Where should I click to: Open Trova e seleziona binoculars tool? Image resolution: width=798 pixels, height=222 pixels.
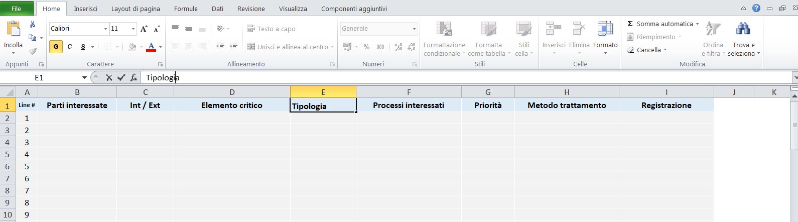coord(743,29)
